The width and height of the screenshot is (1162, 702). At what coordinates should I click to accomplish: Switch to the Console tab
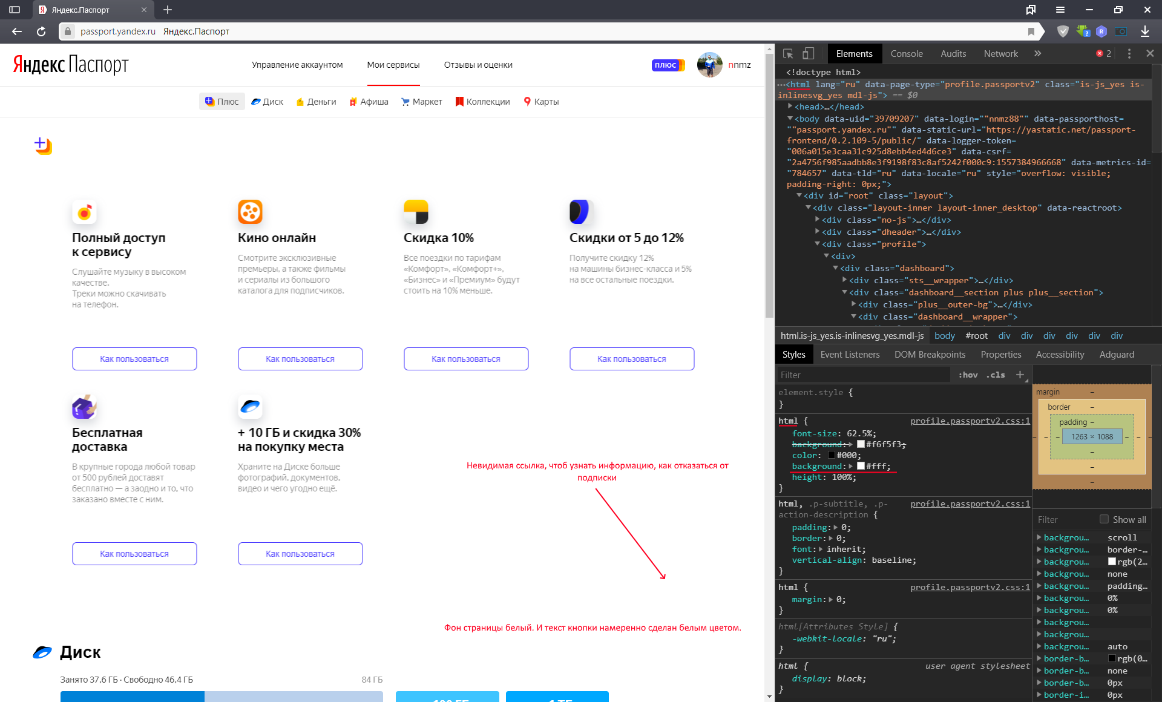907,54
